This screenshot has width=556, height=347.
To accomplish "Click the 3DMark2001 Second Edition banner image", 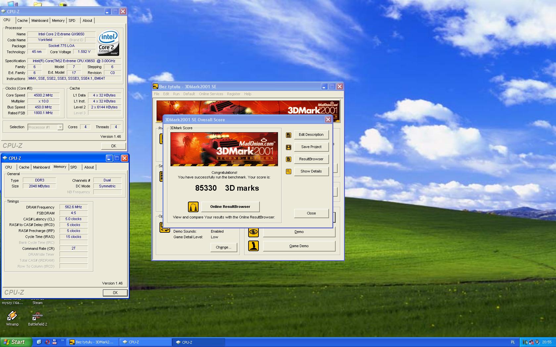I will [x=224, y=149].
